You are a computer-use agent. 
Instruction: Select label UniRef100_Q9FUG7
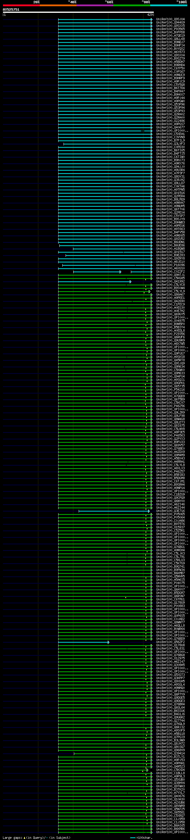point(170,353)
